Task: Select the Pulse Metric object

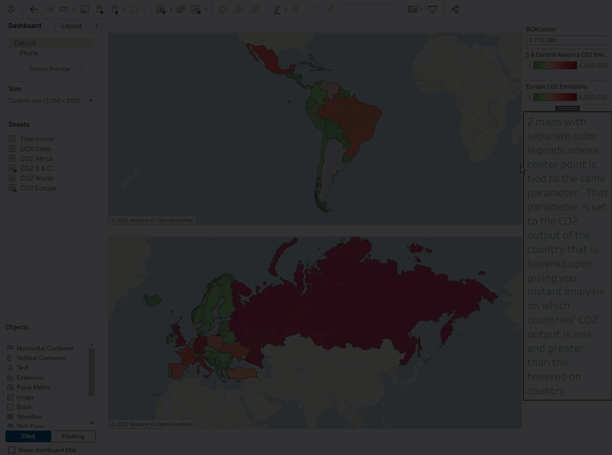Action: 33,387
